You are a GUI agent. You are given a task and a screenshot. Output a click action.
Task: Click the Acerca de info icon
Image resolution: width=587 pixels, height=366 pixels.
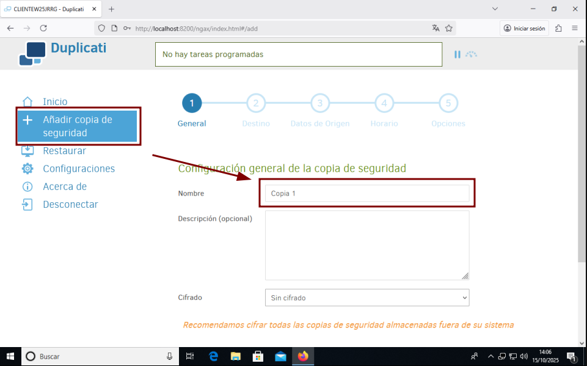(x=27, y=186)
